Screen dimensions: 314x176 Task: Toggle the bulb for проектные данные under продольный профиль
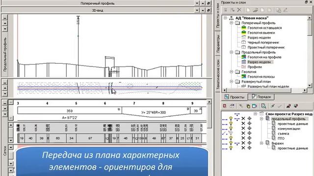click(231, 124)
